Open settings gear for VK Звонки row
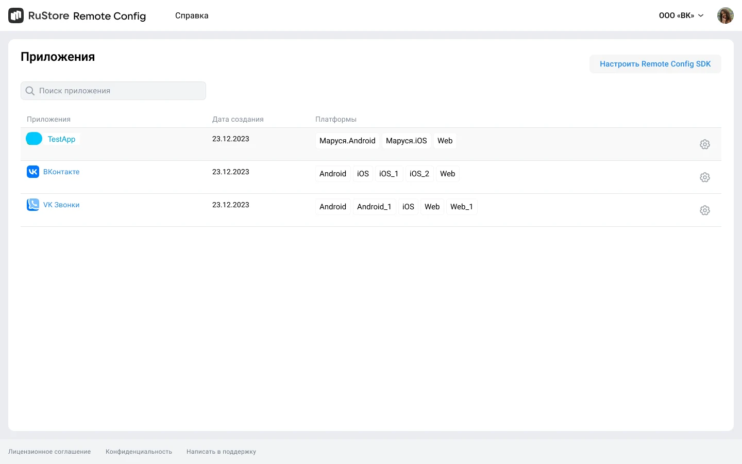The image size is (742, 464). point(705,210)
